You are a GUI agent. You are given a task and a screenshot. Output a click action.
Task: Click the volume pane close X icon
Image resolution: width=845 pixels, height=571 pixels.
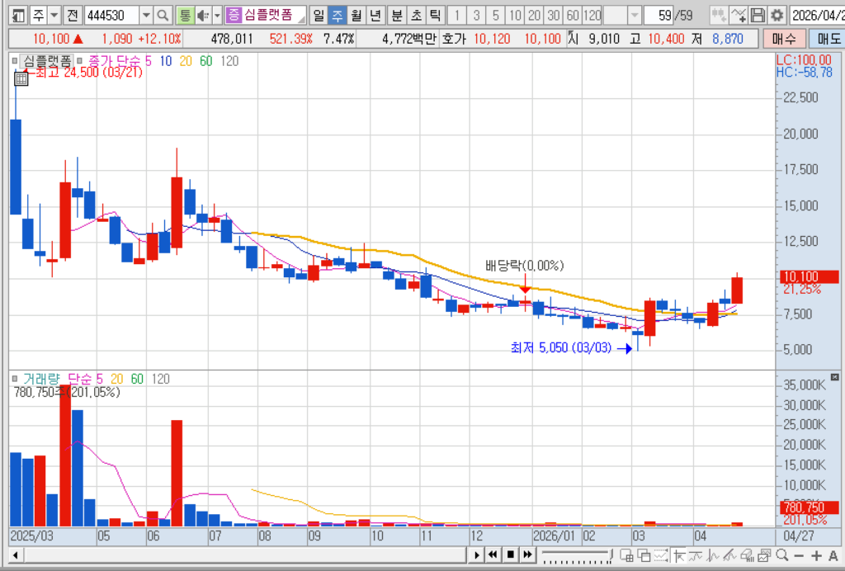[835, 377]
